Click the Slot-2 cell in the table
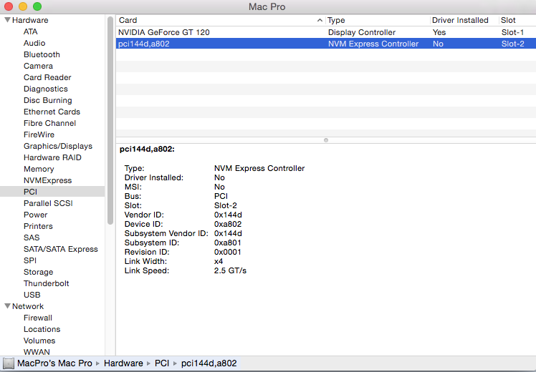The width and height of the screenshot is (536, 372). point(512,44)
